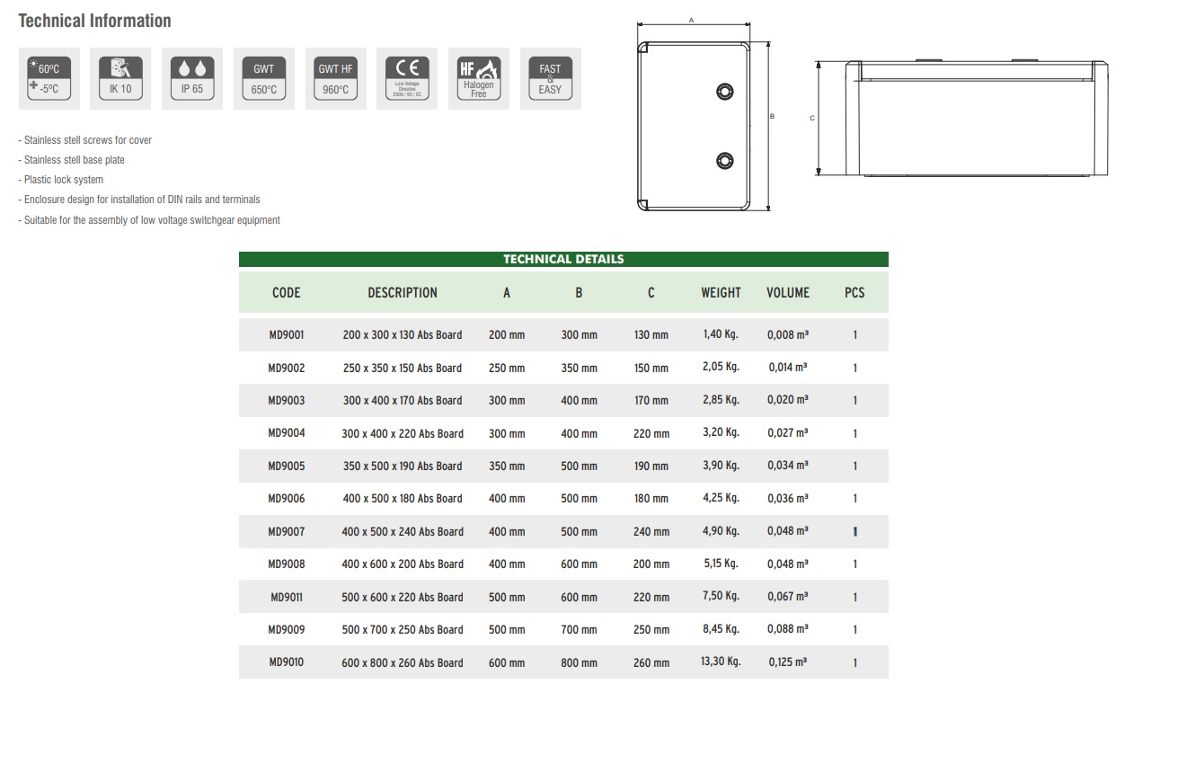Select the CE Low Voltage Directive icon
This screenshot has height=764, width=1204.
pos(407,79)
